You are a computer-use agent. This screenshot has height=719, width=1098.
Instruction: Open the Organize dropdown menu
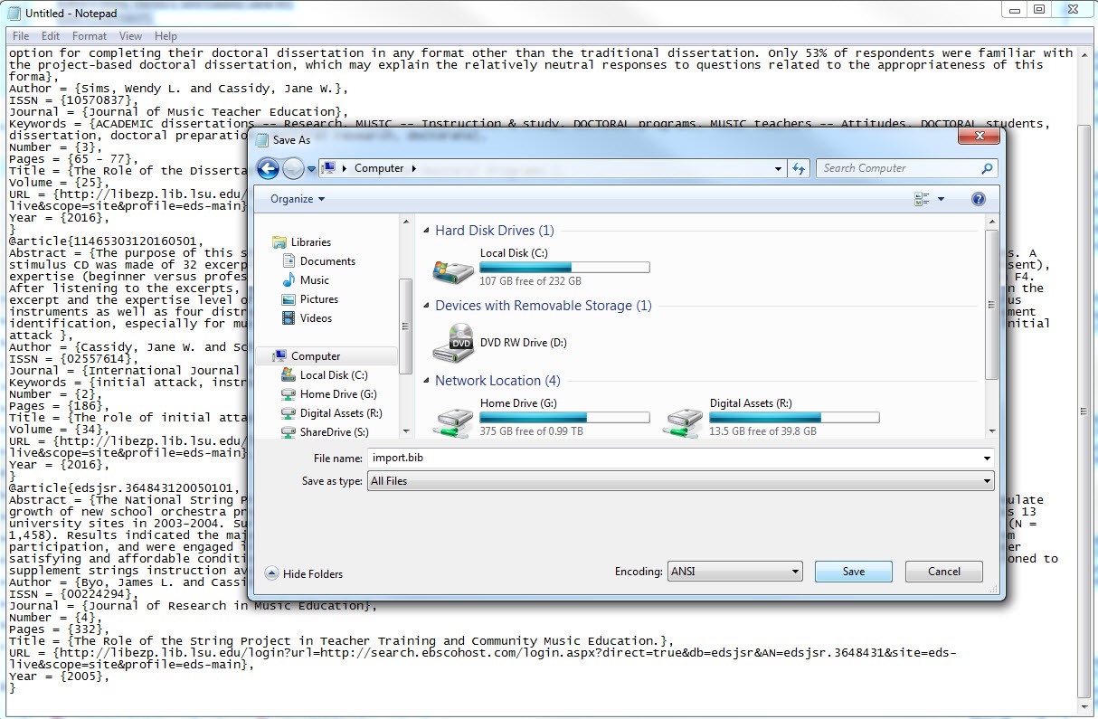coord(297,199)
